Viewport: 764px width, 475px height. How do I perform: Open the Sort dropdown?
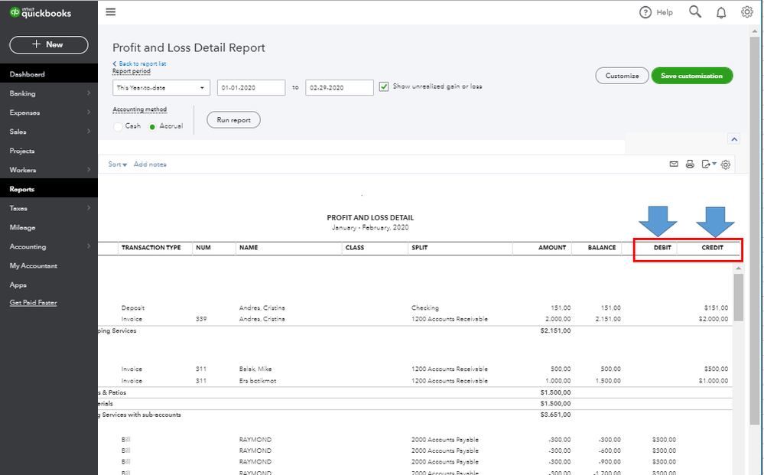pyautogui.click(x=117, y=164)
